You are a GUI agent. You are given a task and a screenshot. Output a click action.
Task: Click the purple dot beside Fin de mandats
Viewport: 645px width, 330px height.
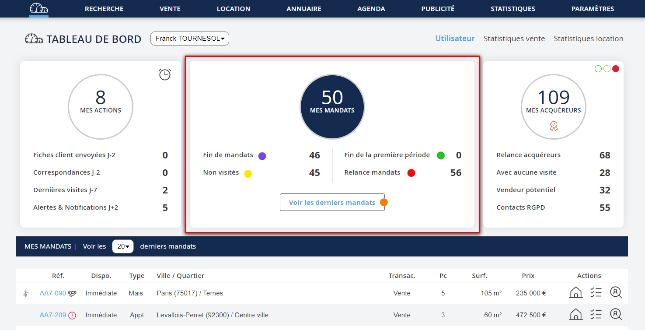(262, 156)
